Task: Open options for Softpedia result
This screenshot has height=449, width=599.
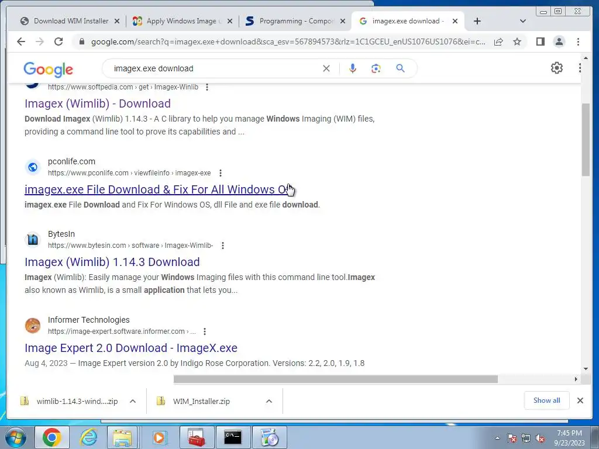Action: (207, 87)
